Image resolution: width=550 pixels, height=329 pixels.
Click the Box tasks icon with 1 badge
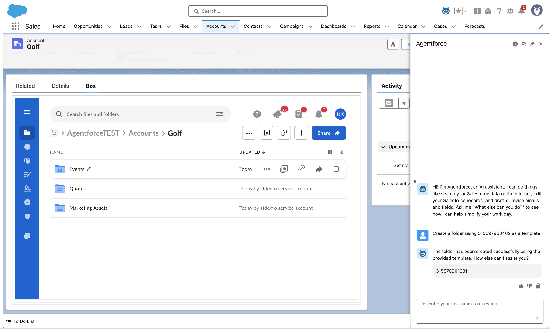(x=299, y=114)
